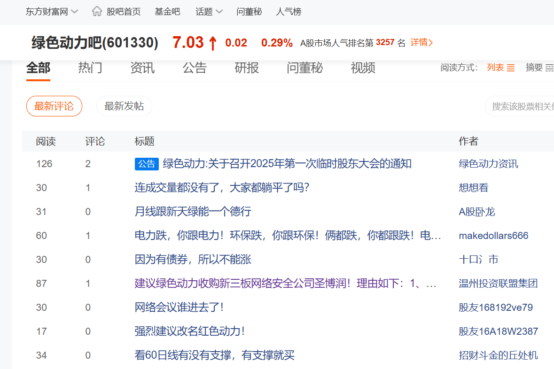Switch to the 热门 tab

point(90,68)
